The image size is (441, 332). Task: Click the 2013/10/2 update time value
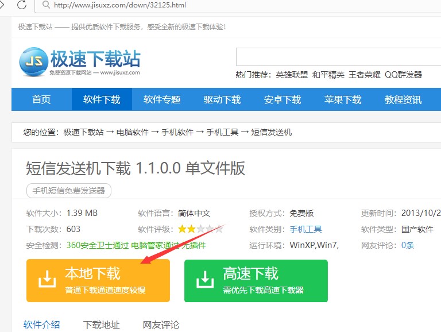coord(421,213)
